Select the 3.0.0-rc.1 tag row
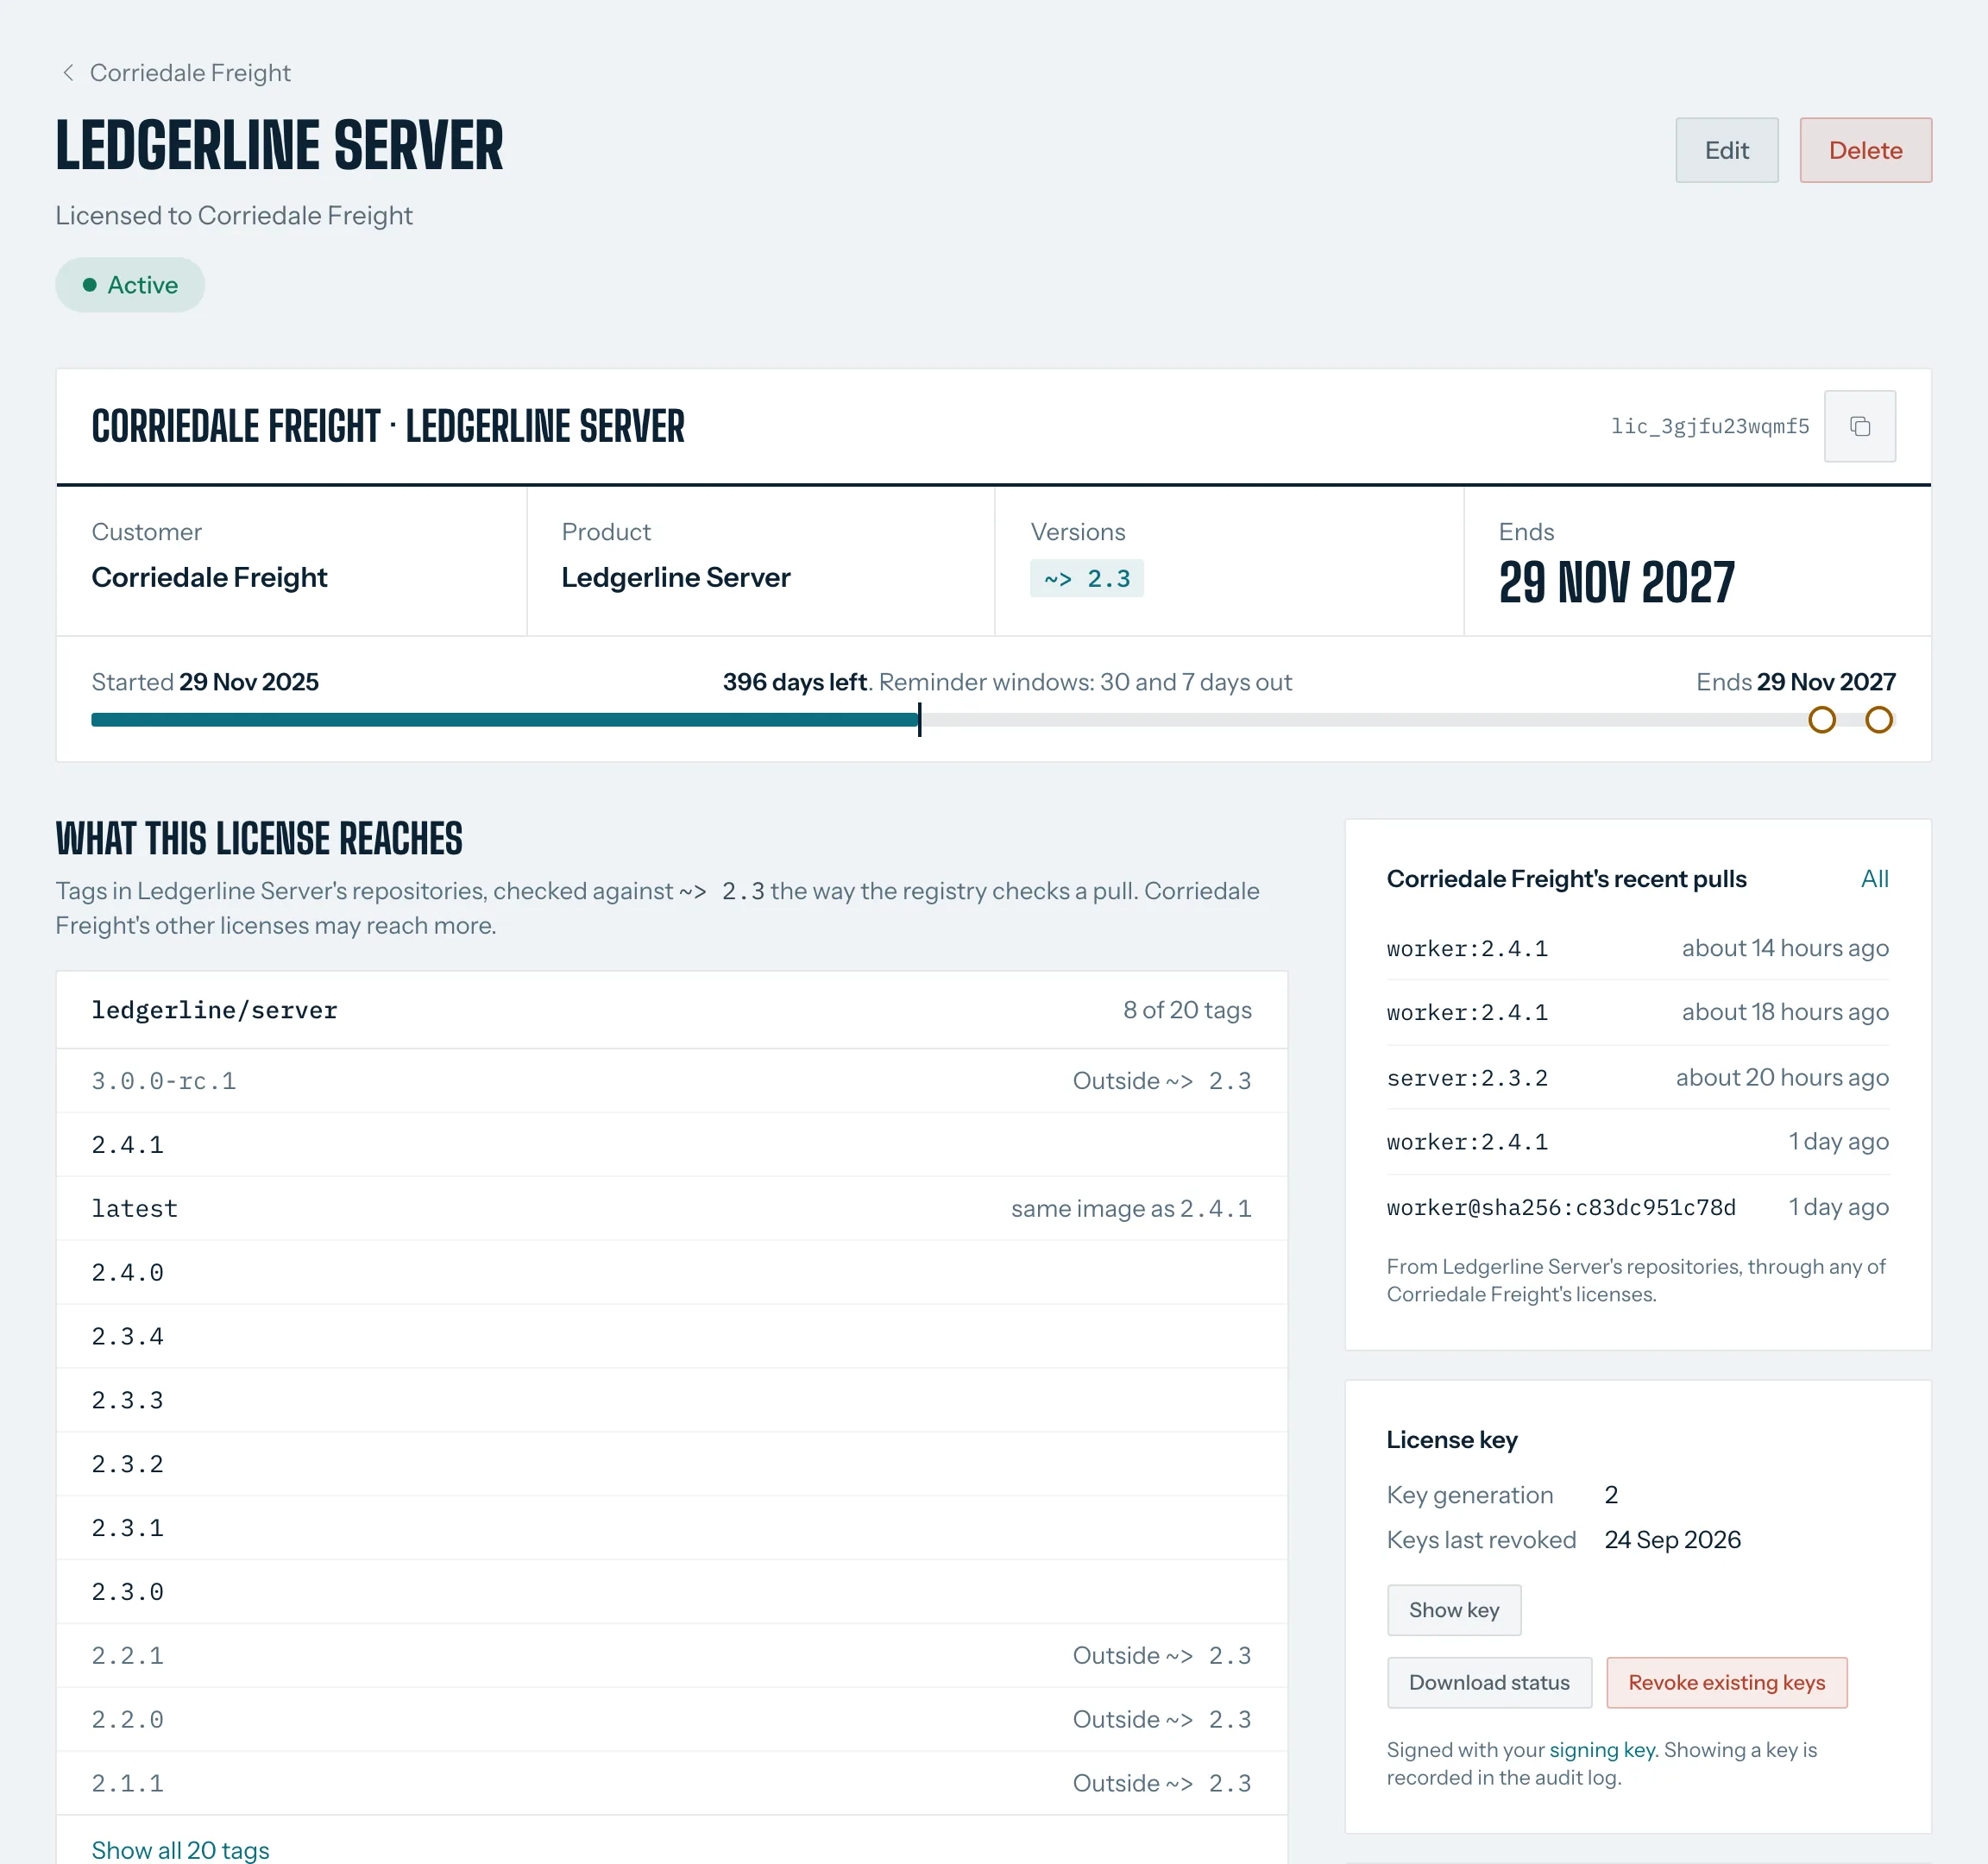The image size is (1988, 1864). click(672, 1081)
